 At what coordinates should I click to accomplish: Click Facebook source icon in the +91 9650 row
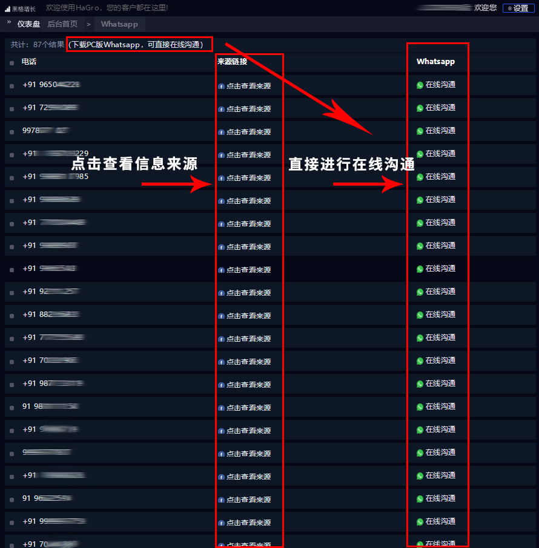point(221,86)
